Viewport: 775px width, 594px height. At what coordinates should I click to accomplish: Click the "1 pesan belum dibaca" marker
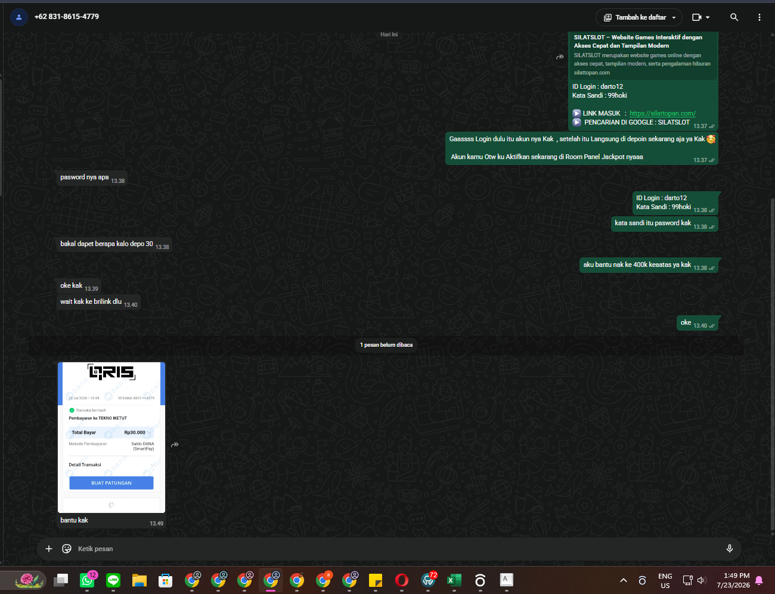(386, 345)
